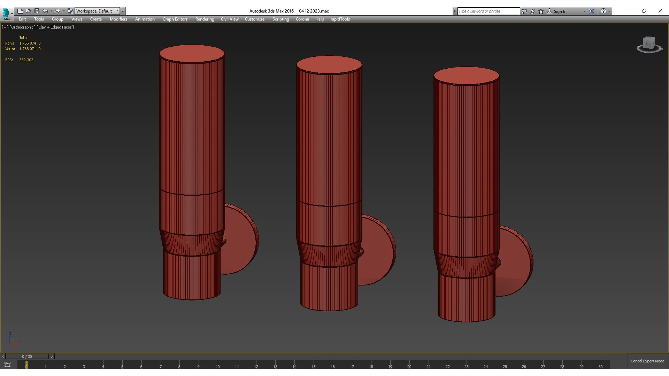Viewport: 669px width, 376px height.
Task: Click the Clay + Edged Faces shading label
Action: pos(55,27)
